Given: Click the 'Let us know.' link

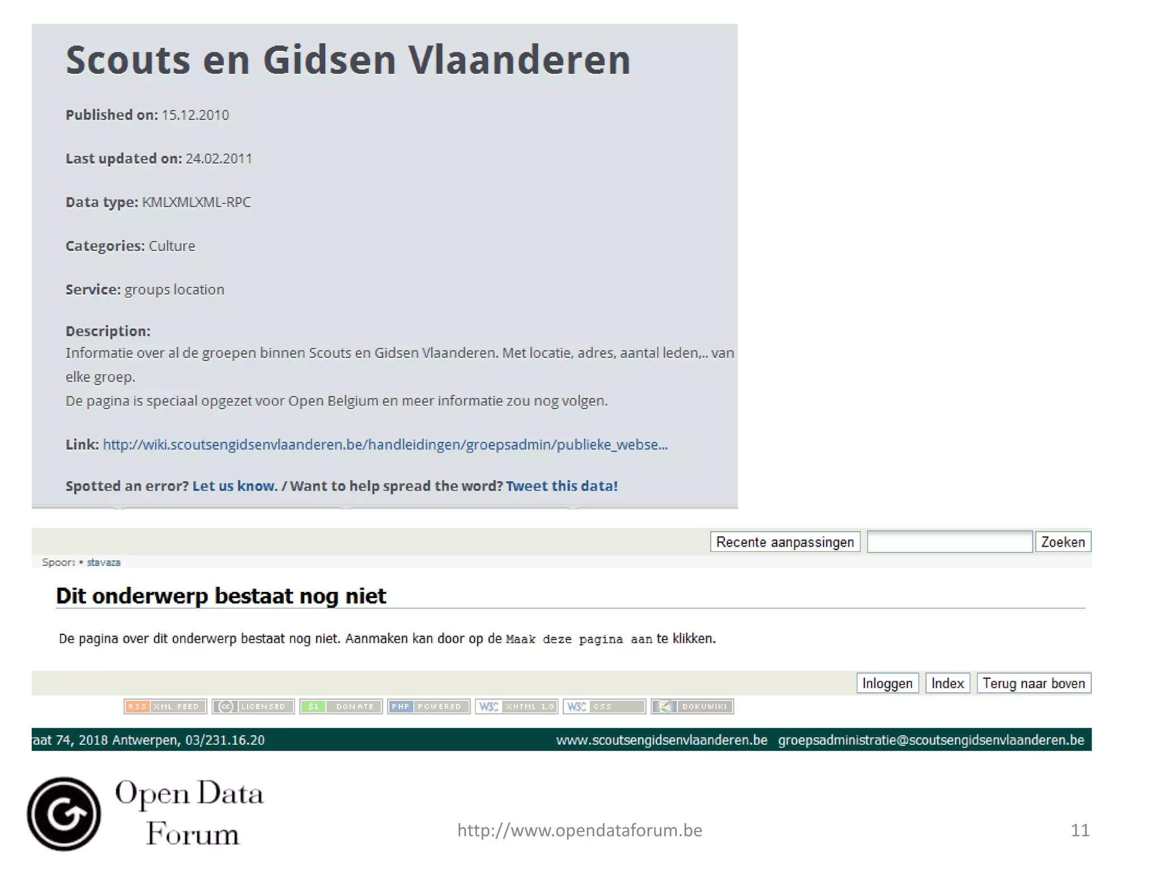Looking at the screenshot, I should coord(235,486).
